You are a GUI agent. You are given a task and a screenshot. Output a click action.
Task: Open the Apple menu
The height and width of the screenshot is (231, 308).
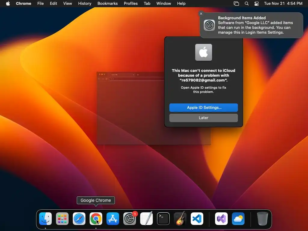[8, 4]
